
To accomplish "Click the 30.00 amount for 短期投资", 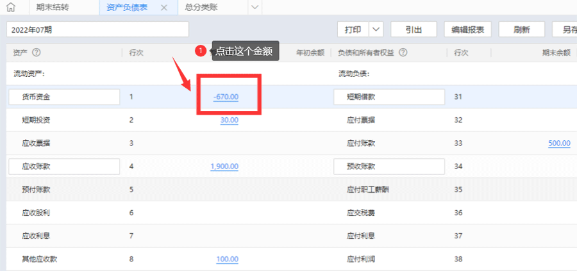I will coord(230,120).
